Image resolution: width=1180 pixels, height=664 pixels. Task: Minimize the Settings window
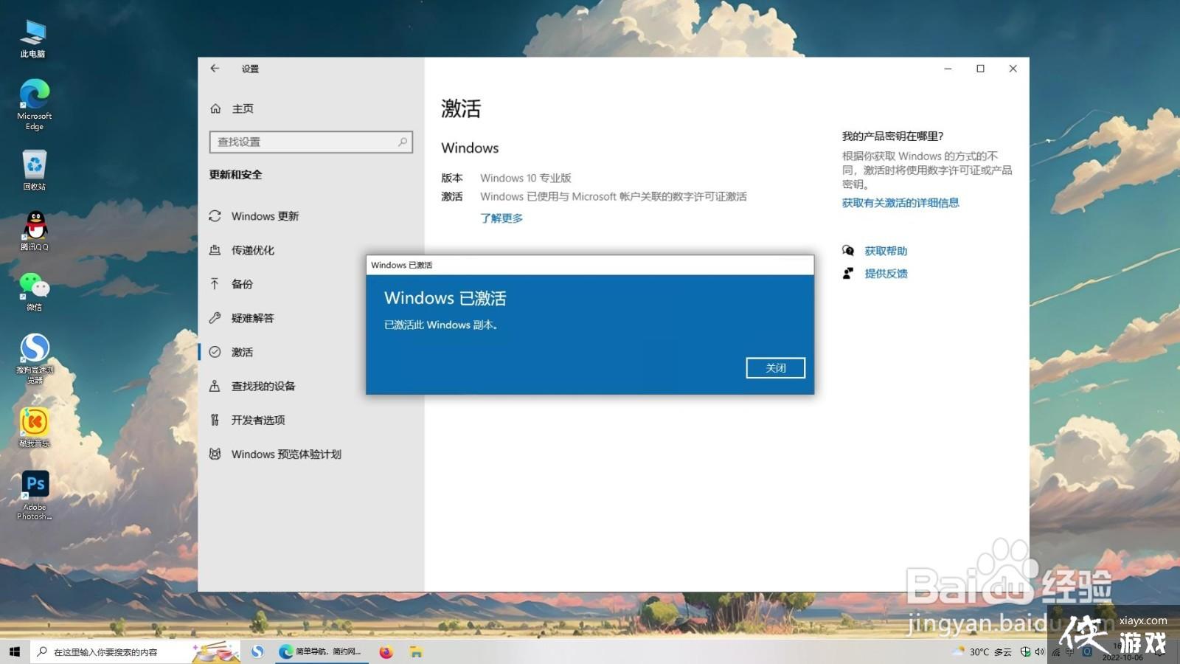[x=948, y=69]
